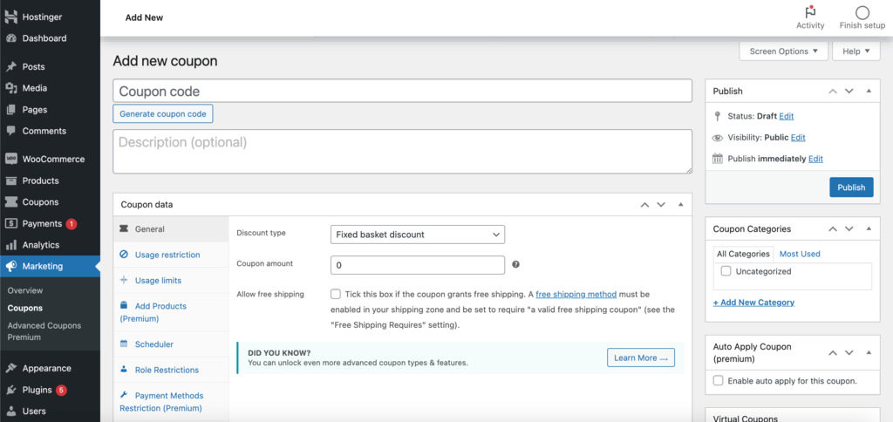Enable auto apply for this coupon
The width and height of the screenshot is (893, 422).
pos(718,381)
